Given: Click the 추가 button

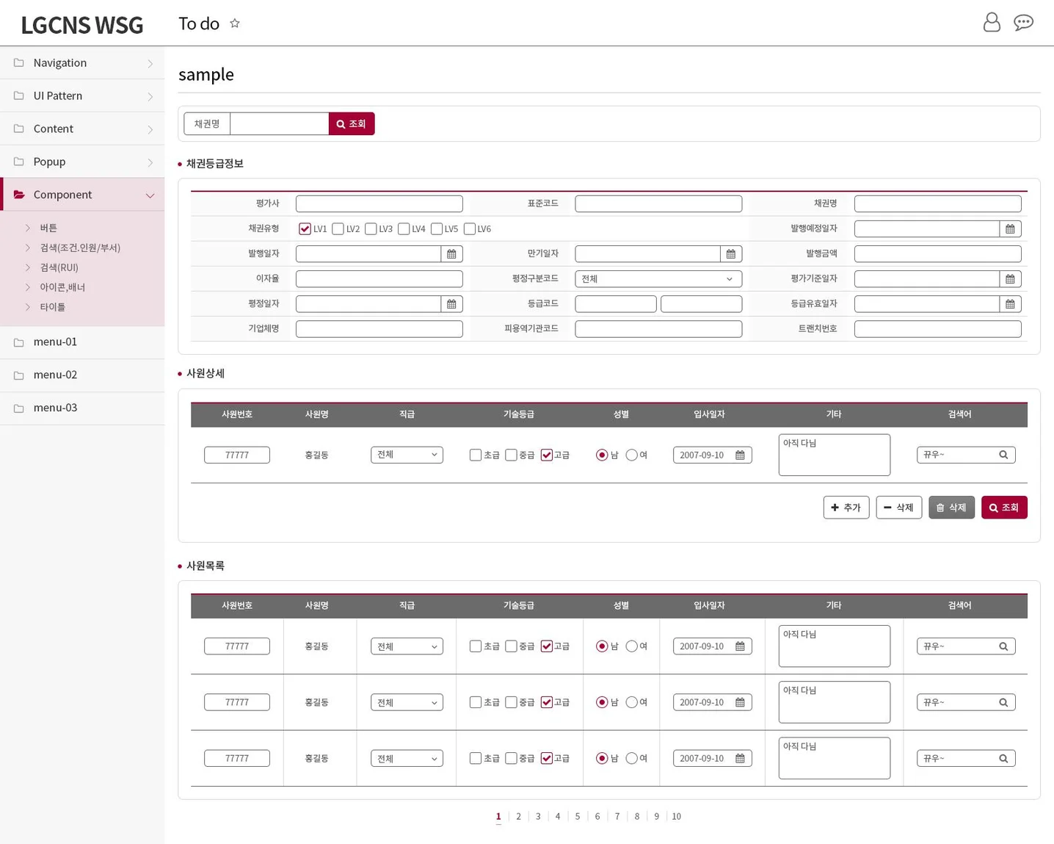Looking at the screenshot, I should tap(846, 508).
